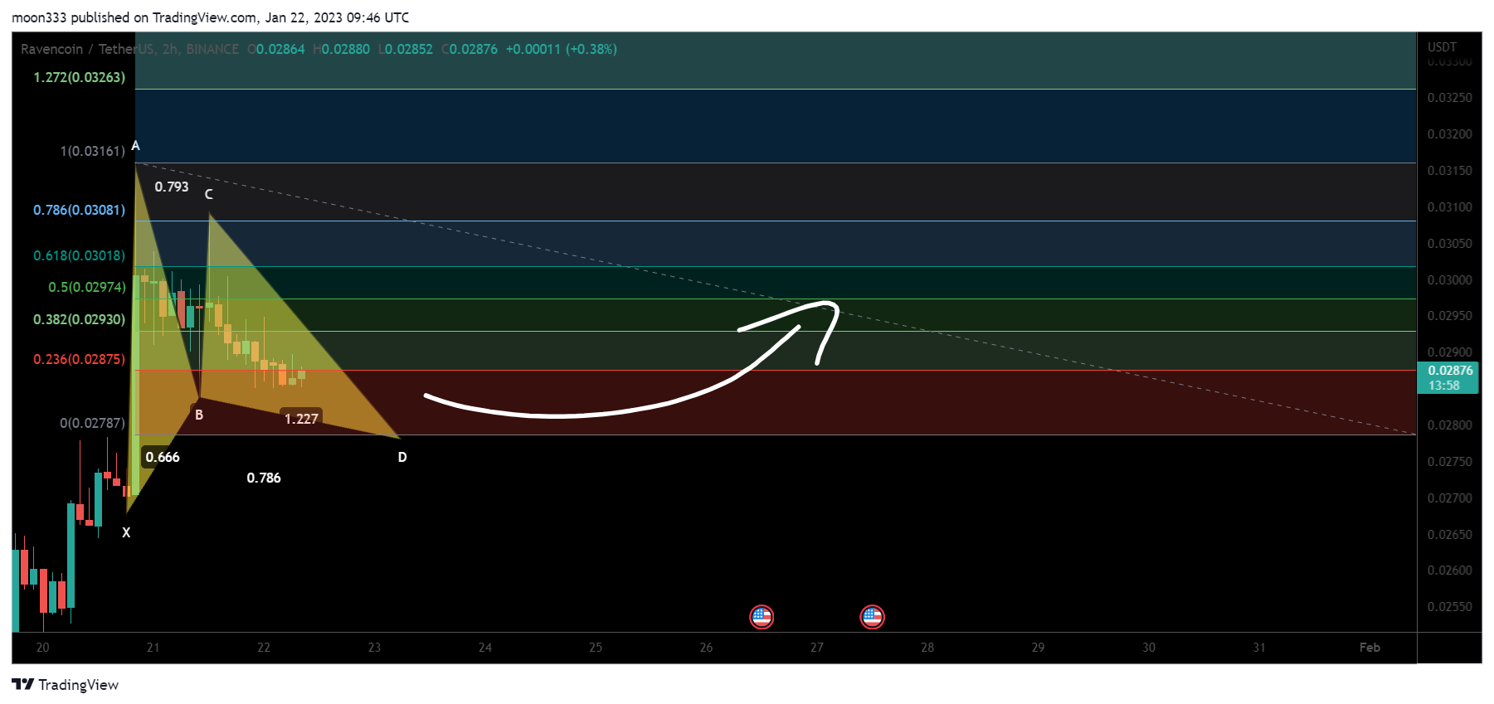Click the pattern point label C
This screenshot has height=704, width=1494.
pos(209,194)
